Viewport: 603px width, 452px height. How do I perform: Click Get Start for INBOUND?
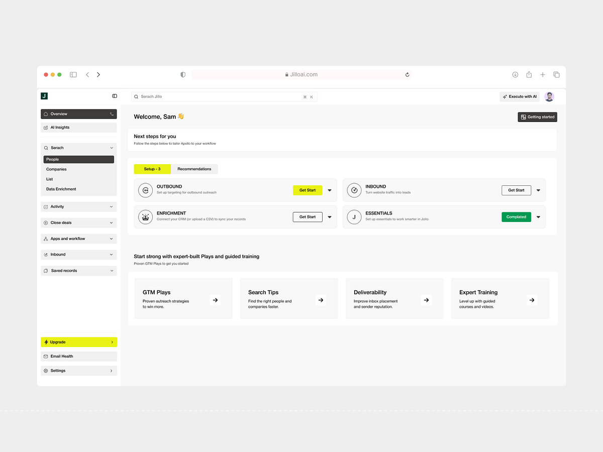[516, 190]
